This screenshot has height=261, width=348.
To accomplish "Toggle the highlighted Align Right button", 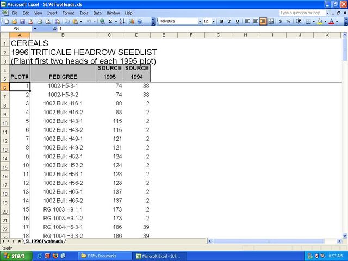I will click(x=263, y=21).
